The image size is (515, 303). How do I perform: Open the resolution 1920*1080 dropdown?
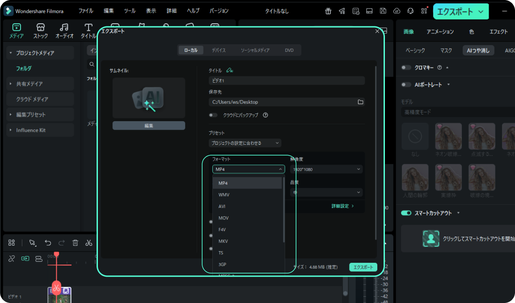(326, 169)
